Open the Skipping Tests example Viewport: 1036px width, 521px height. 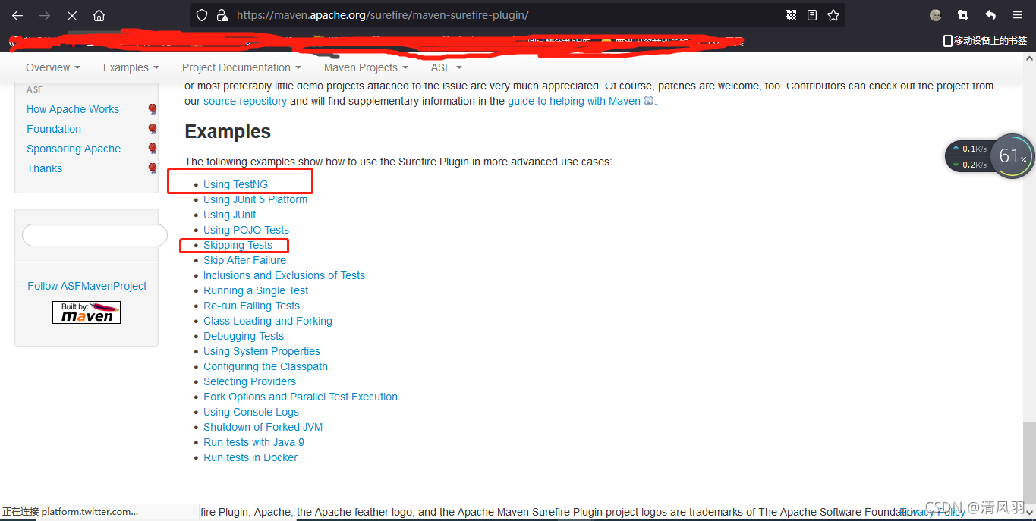tap(238, 245)
